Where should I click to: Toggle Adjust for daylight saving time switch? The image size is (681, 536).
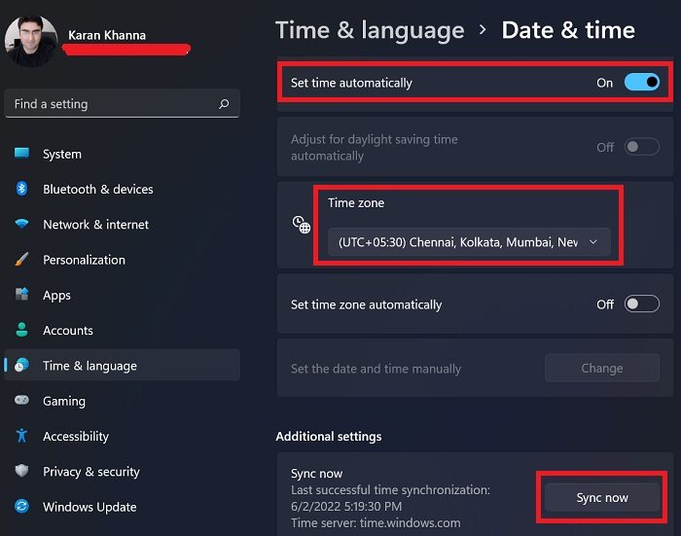(641, 147)
